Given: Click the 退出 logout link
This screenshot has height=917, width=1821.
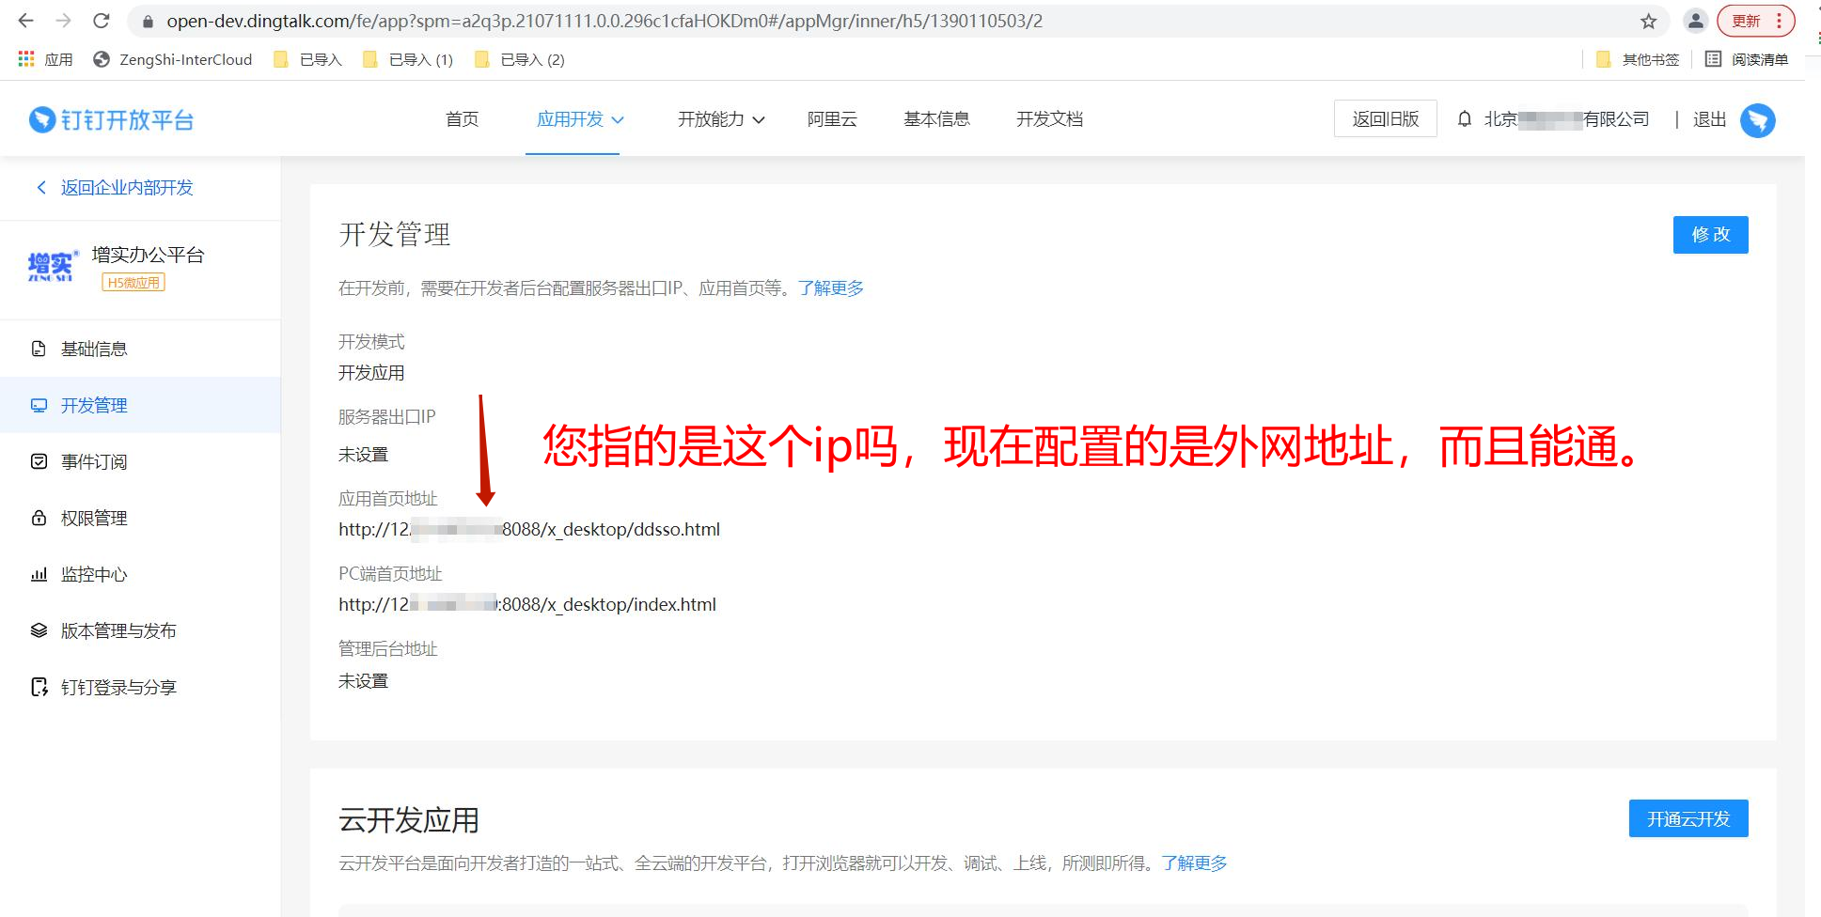Looking at the screenshot, I should coord(1709,119).
